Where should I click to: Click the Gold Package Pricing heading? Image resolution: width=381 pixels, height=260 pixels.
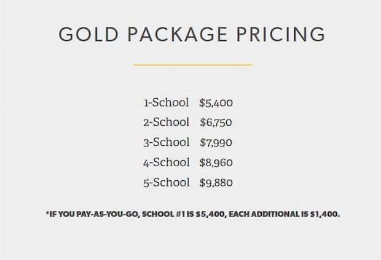192,34
